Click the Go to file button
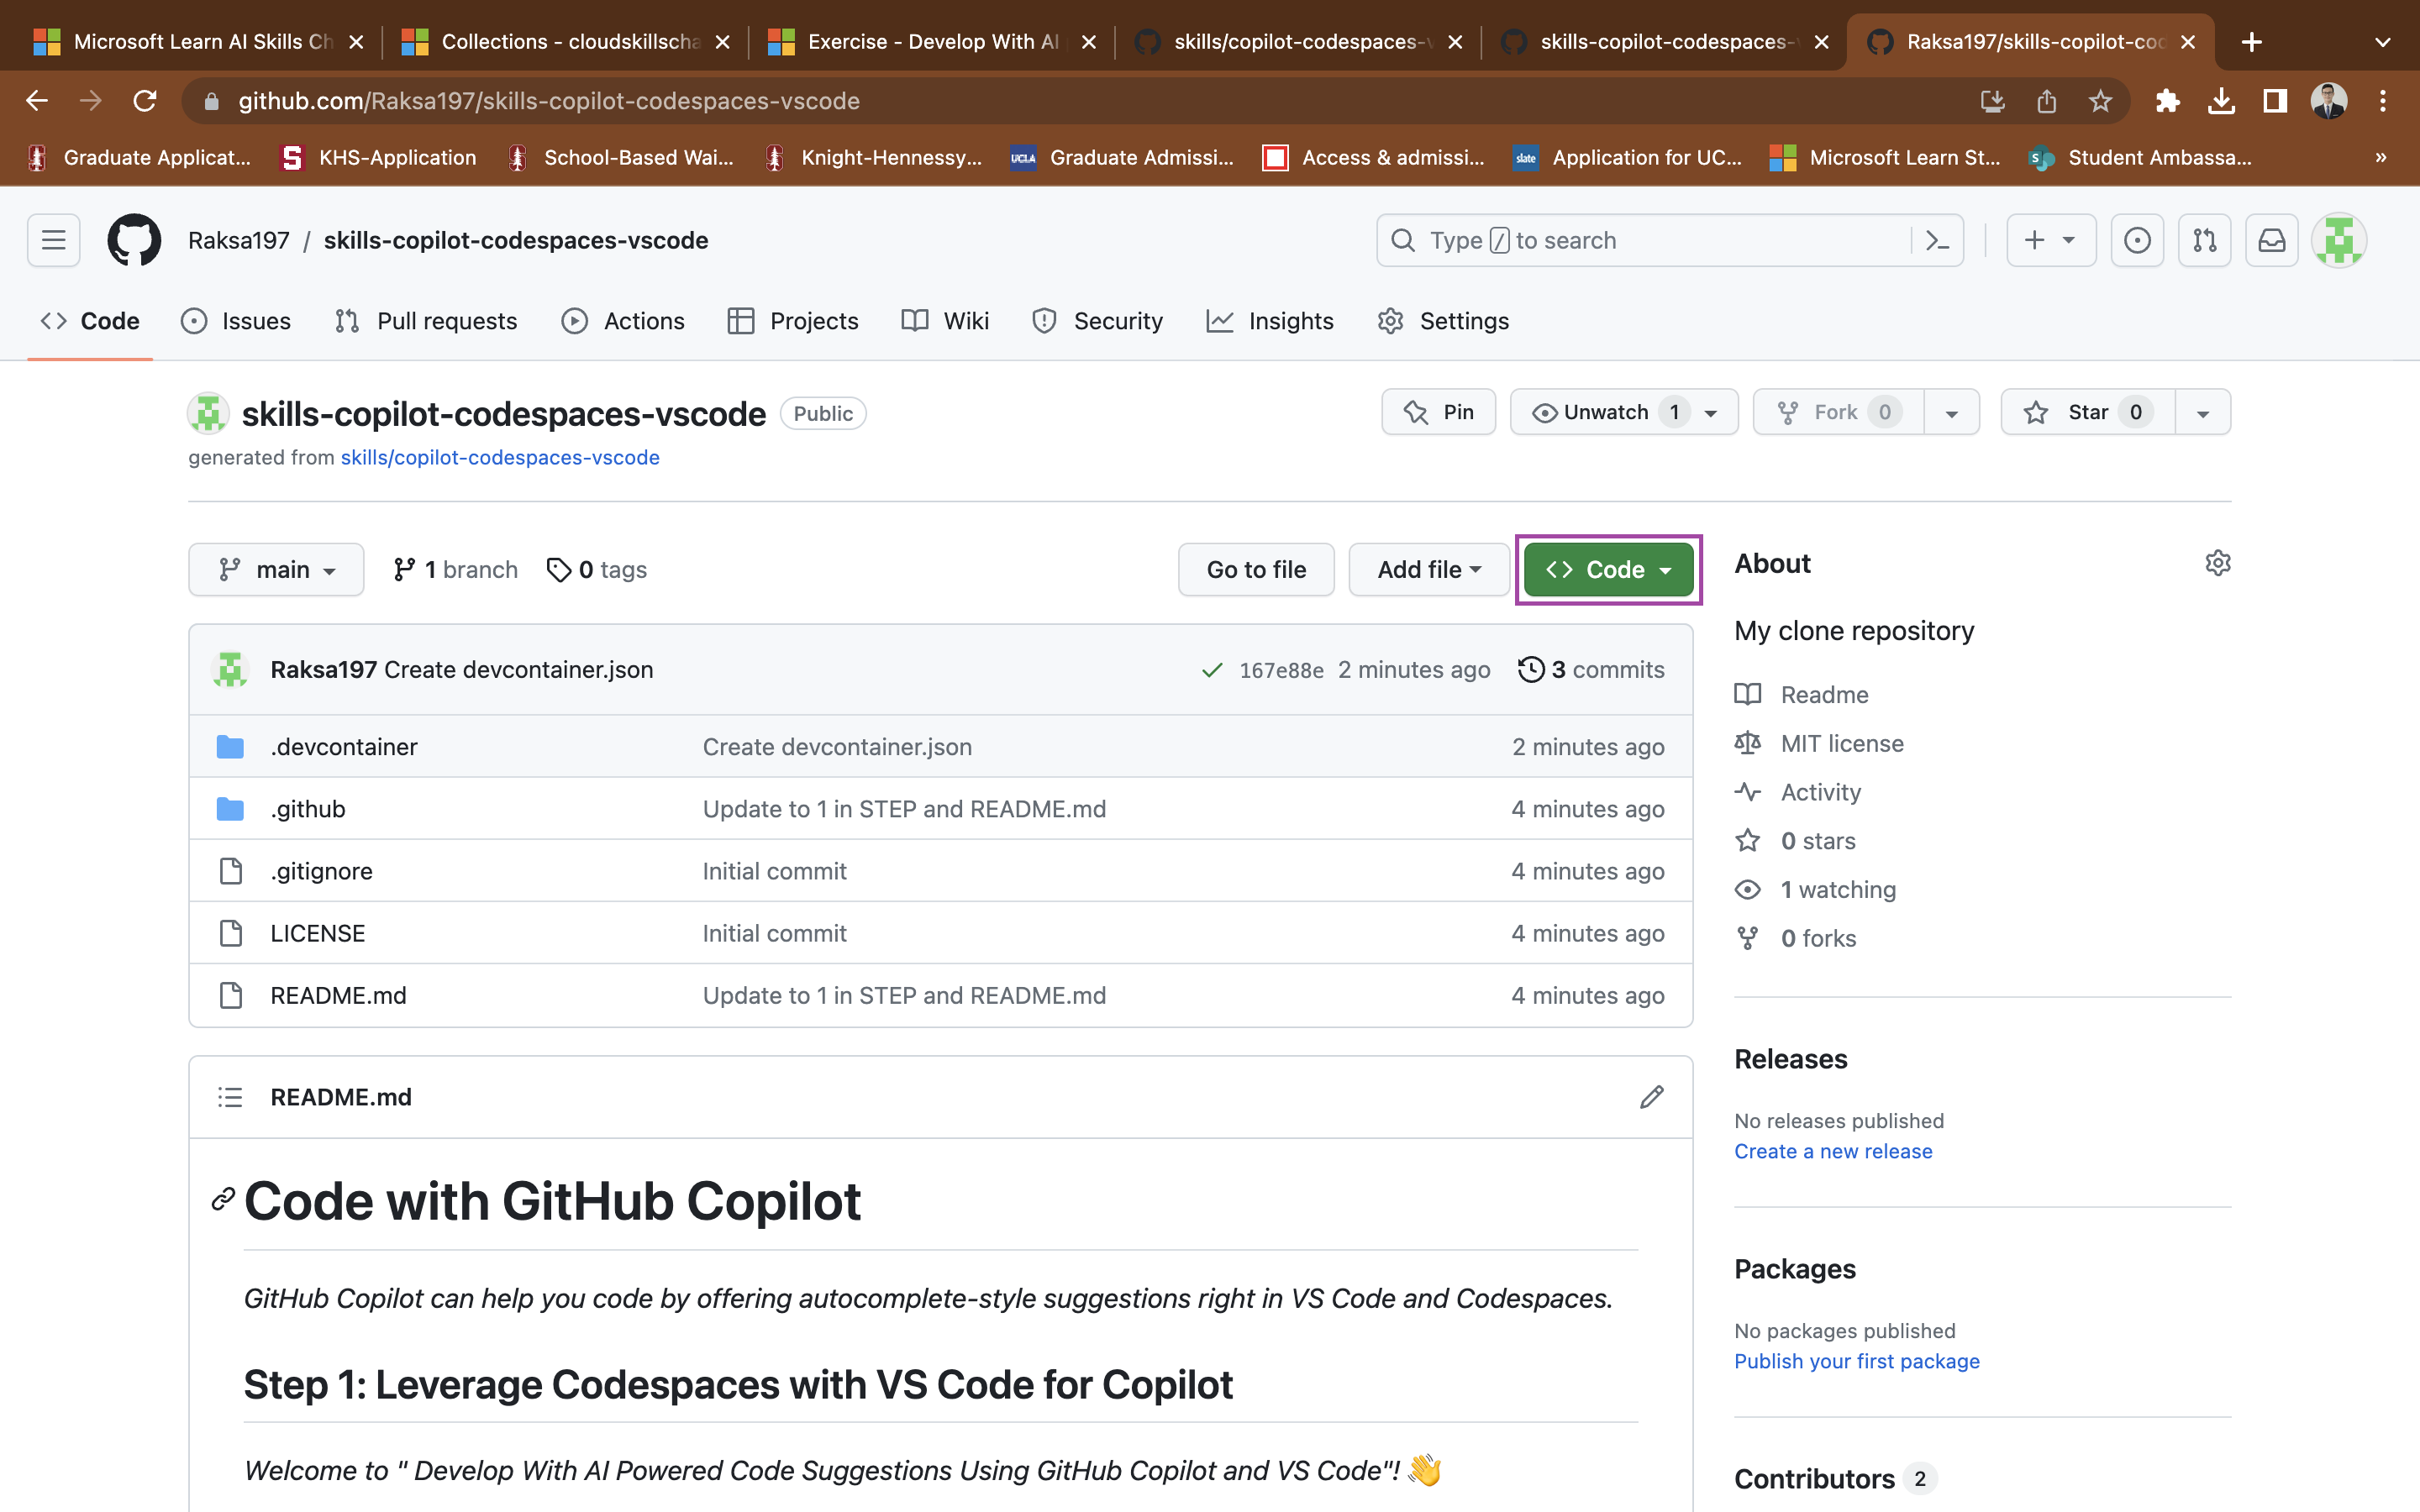This screenshot has width=2420, height=1512. click(x=1256, y=569)
